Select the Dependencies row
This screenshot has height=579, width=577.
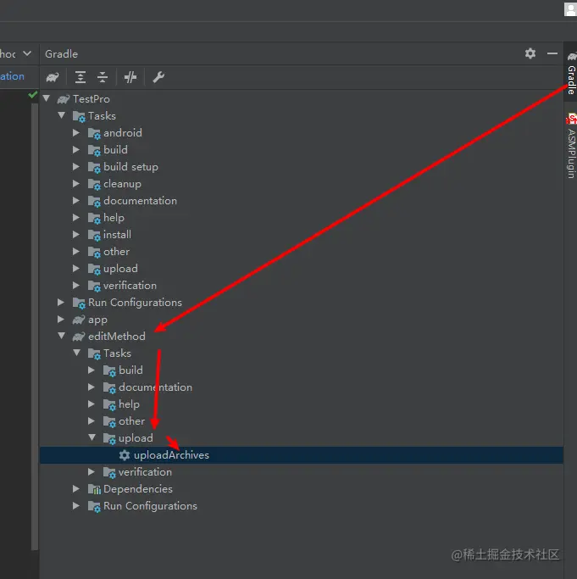pos(302,489)
